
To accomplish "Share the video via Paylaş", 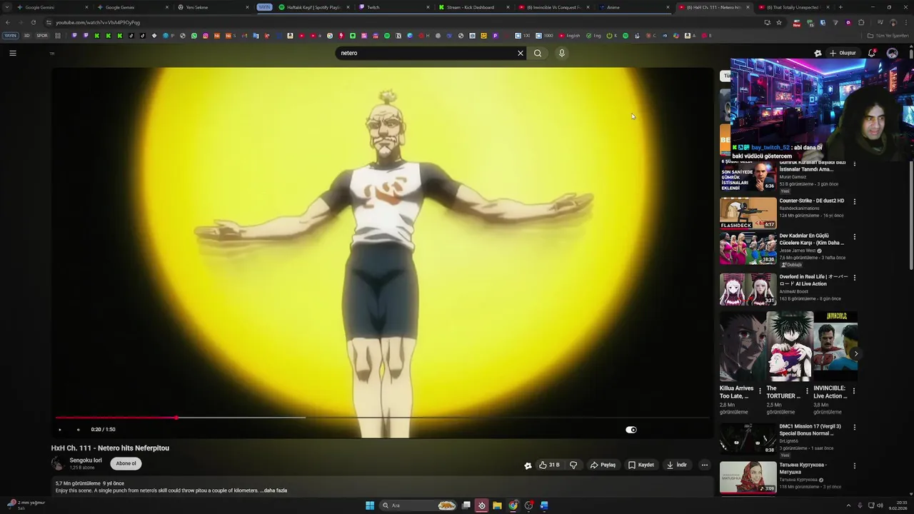I will click(x=603, y=465).
